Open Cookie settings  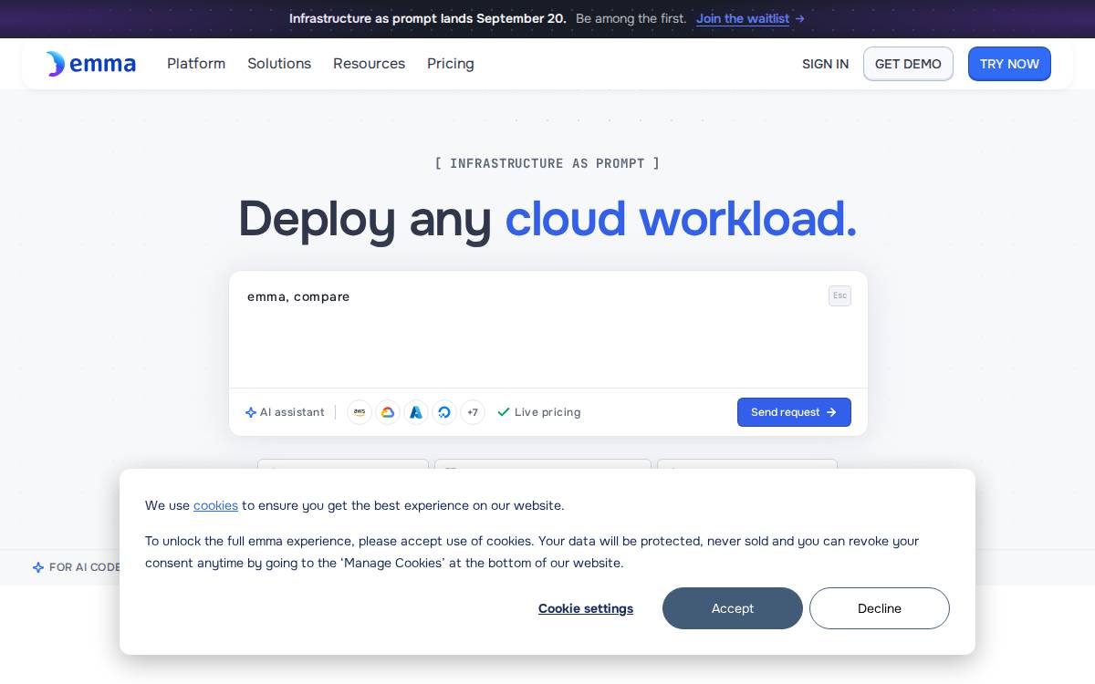(x=586, y=608)
